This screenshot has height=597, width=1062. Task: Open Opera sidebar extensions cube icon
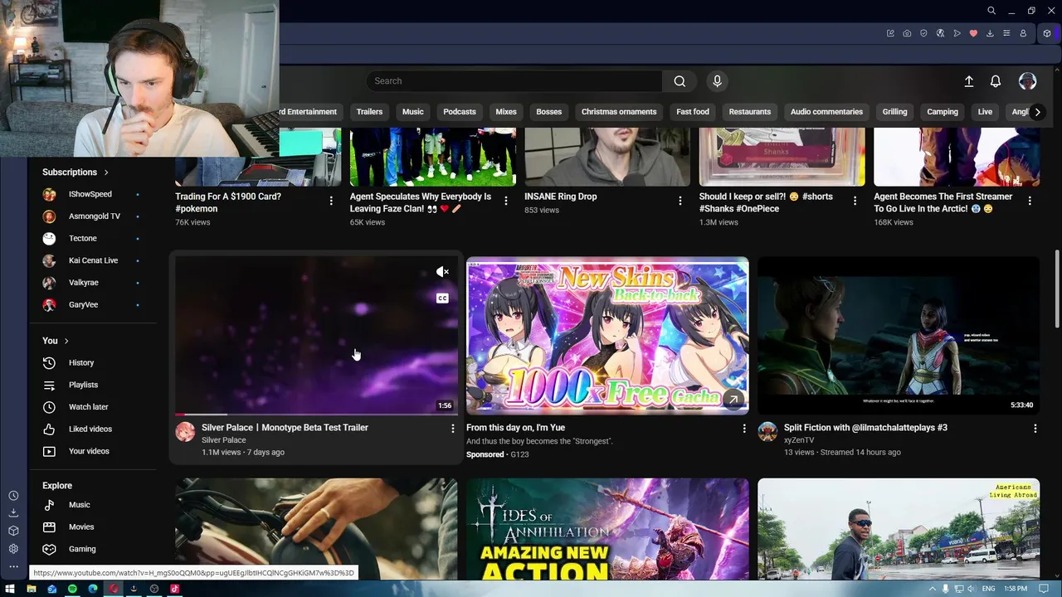click(x=13, y=531)
